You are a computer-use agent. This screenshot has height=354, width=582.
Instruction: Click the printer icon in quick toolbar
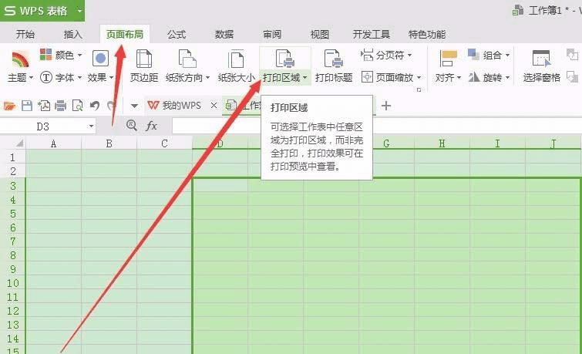60,106
